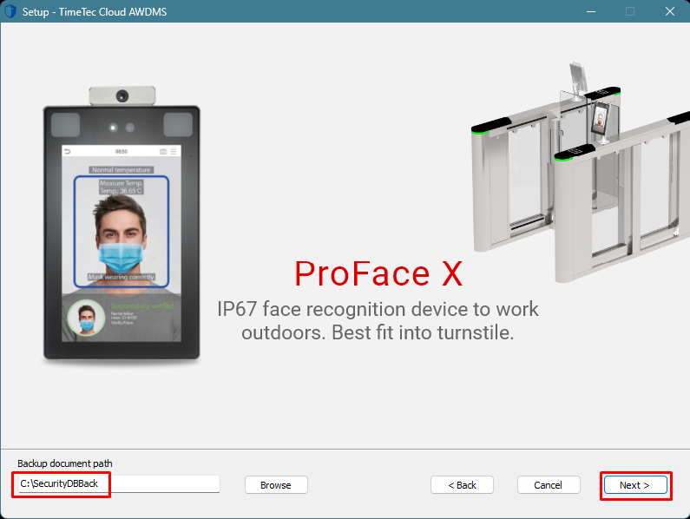Go back with the Back button

(x=462, y=485)
